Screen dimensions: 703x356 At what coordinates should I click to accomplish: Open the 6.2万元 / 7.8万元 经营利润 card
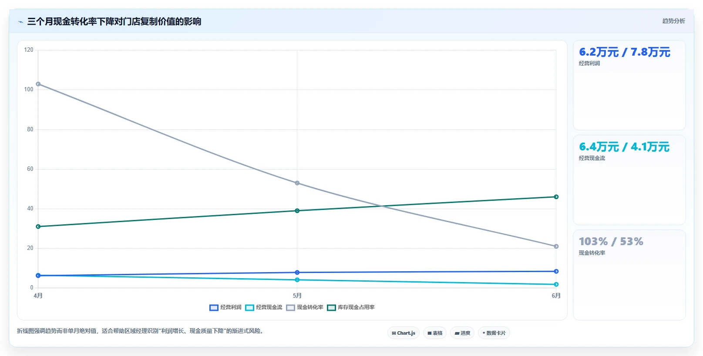click(629, 85)
